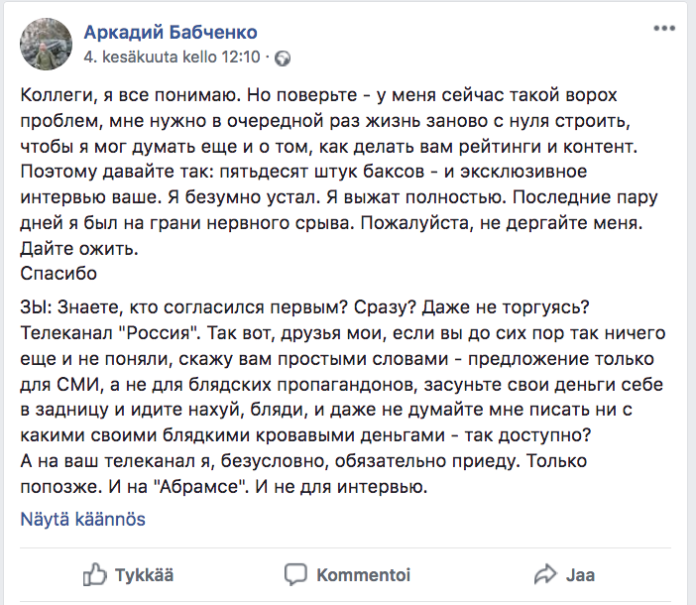Click Аркадий Бабченко's profile picture
This screenshot has width=696, height=605.
point(46,44)
